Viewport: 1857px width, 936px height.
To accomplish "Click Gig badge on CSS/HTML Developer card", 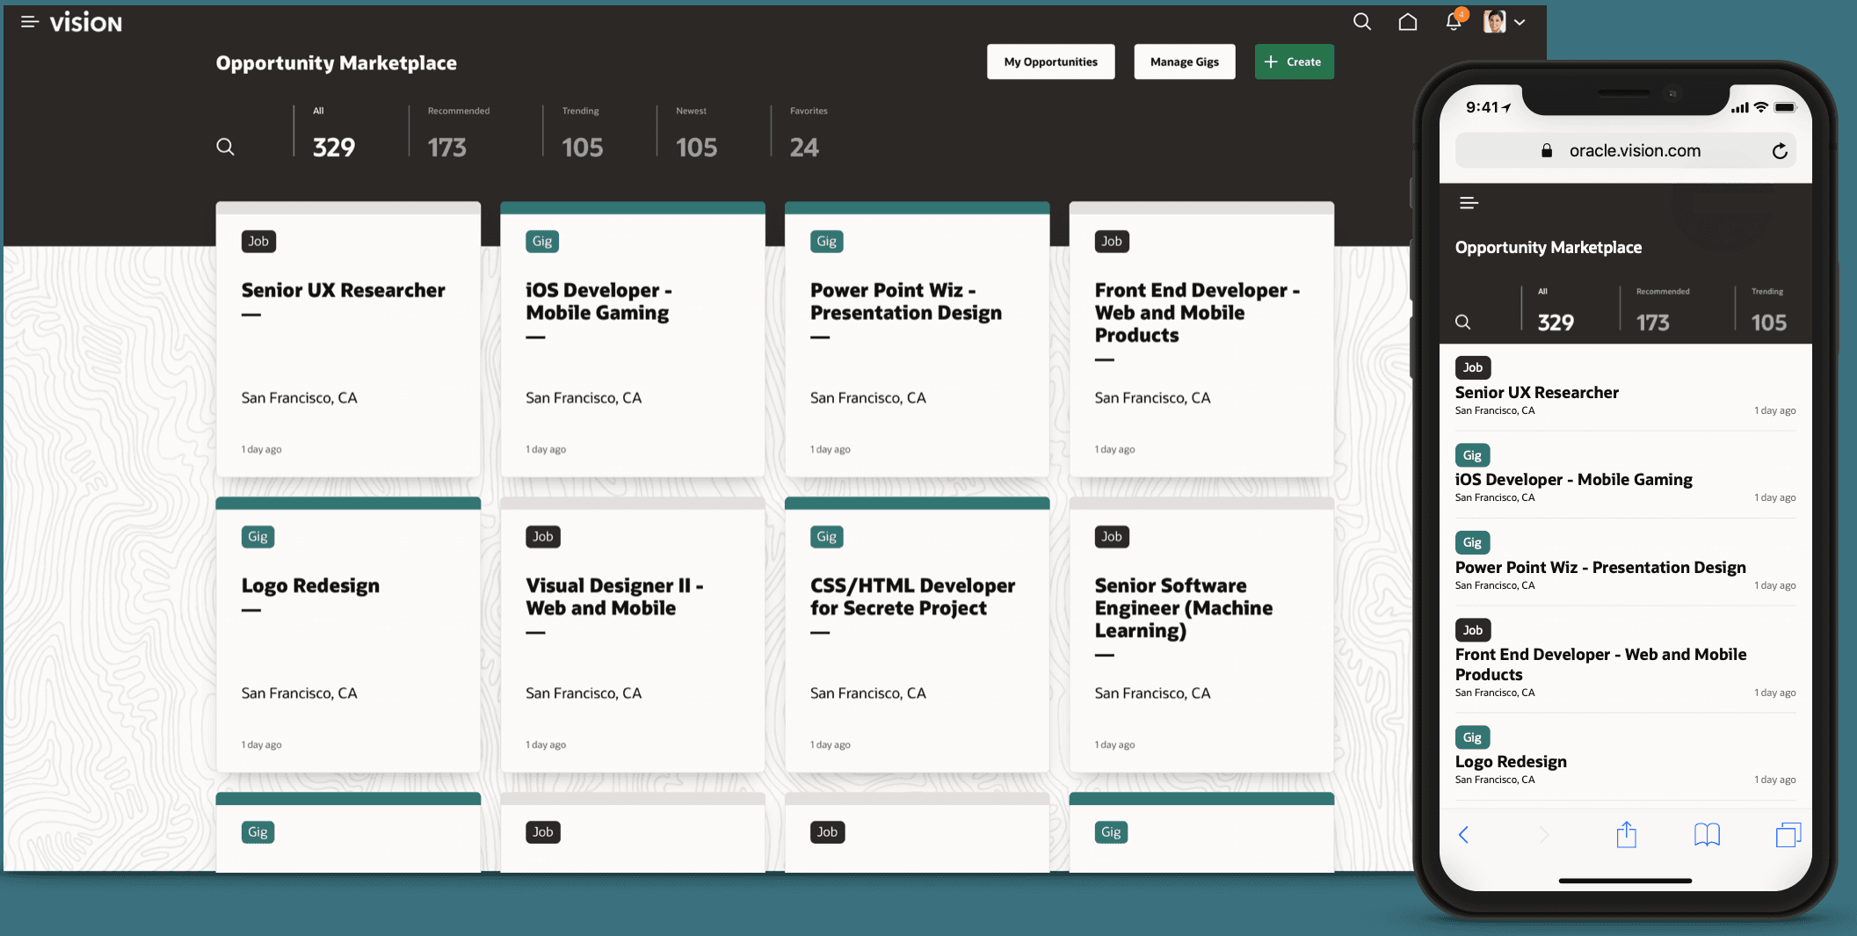I will pos(827,537).
